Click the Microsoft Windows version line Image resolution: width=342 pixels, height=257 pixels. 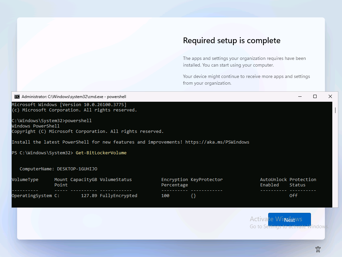[69, 105]
